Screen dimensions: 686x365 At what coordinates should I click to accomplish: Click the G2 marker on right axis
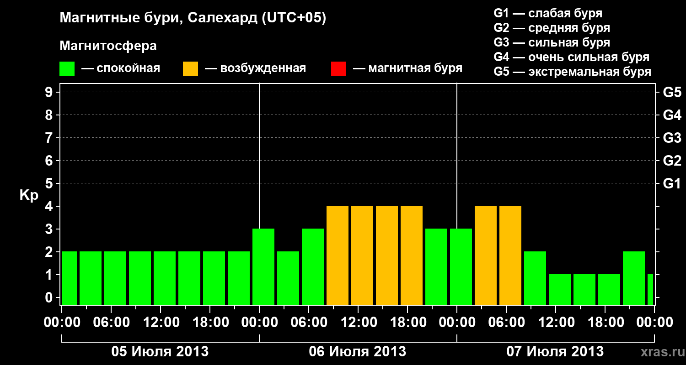[x=672, y=161]
